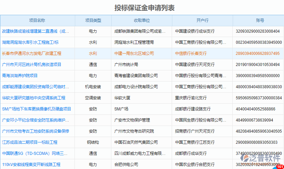Select cell 广安市文物保护管理
The height and width of the screenshot is (169, 284).
132,120
